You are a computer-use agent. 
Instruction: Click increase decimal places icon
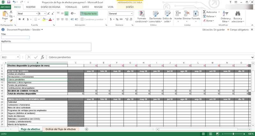click(127, 19)
